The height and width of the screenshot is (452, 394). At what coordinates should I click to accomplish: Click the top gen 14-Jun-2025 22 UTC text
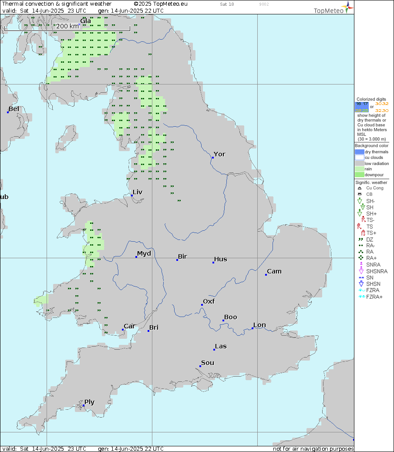click(131, 10)
